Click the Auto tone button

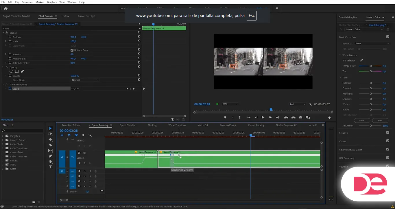[380, 120]
